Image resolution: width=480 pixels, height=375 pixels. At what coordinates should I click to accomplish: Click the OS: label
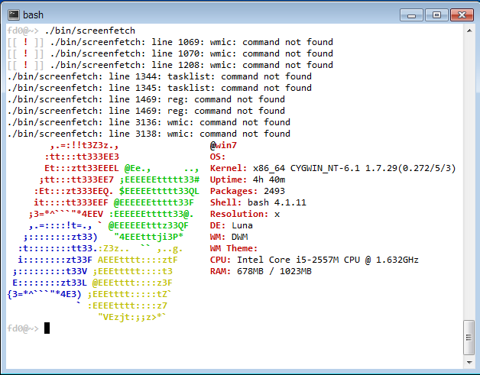(x=218, y=157)
